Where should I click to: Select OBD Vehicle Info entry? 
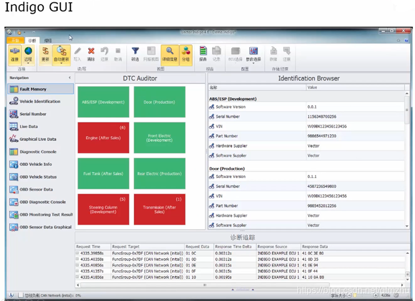pos(41,164)
